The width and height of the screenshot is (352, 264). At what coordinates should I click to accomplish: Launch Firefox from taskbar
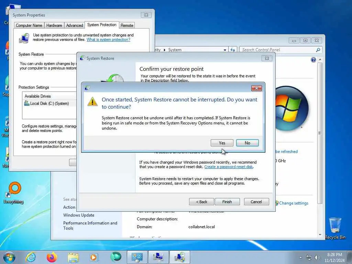[x=52, y=257]
